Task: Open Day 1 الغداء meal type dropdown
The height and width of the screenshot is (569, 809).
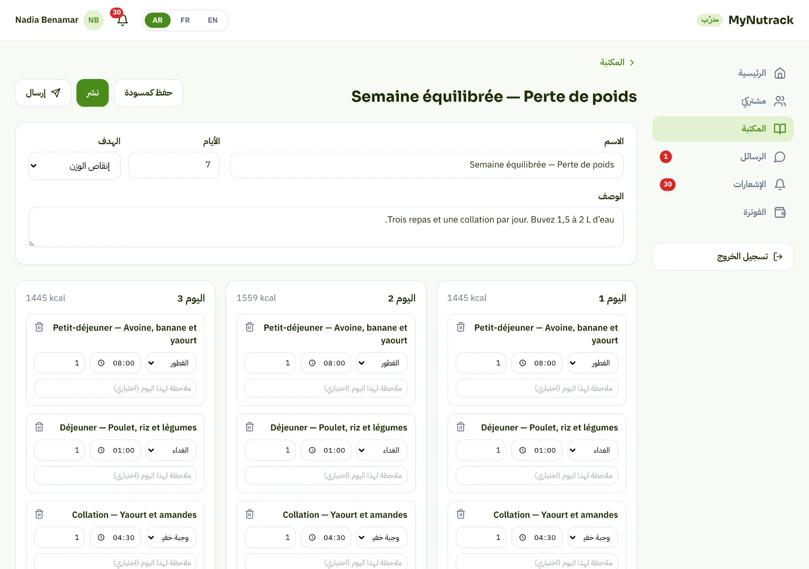Action: pos(593,450)
